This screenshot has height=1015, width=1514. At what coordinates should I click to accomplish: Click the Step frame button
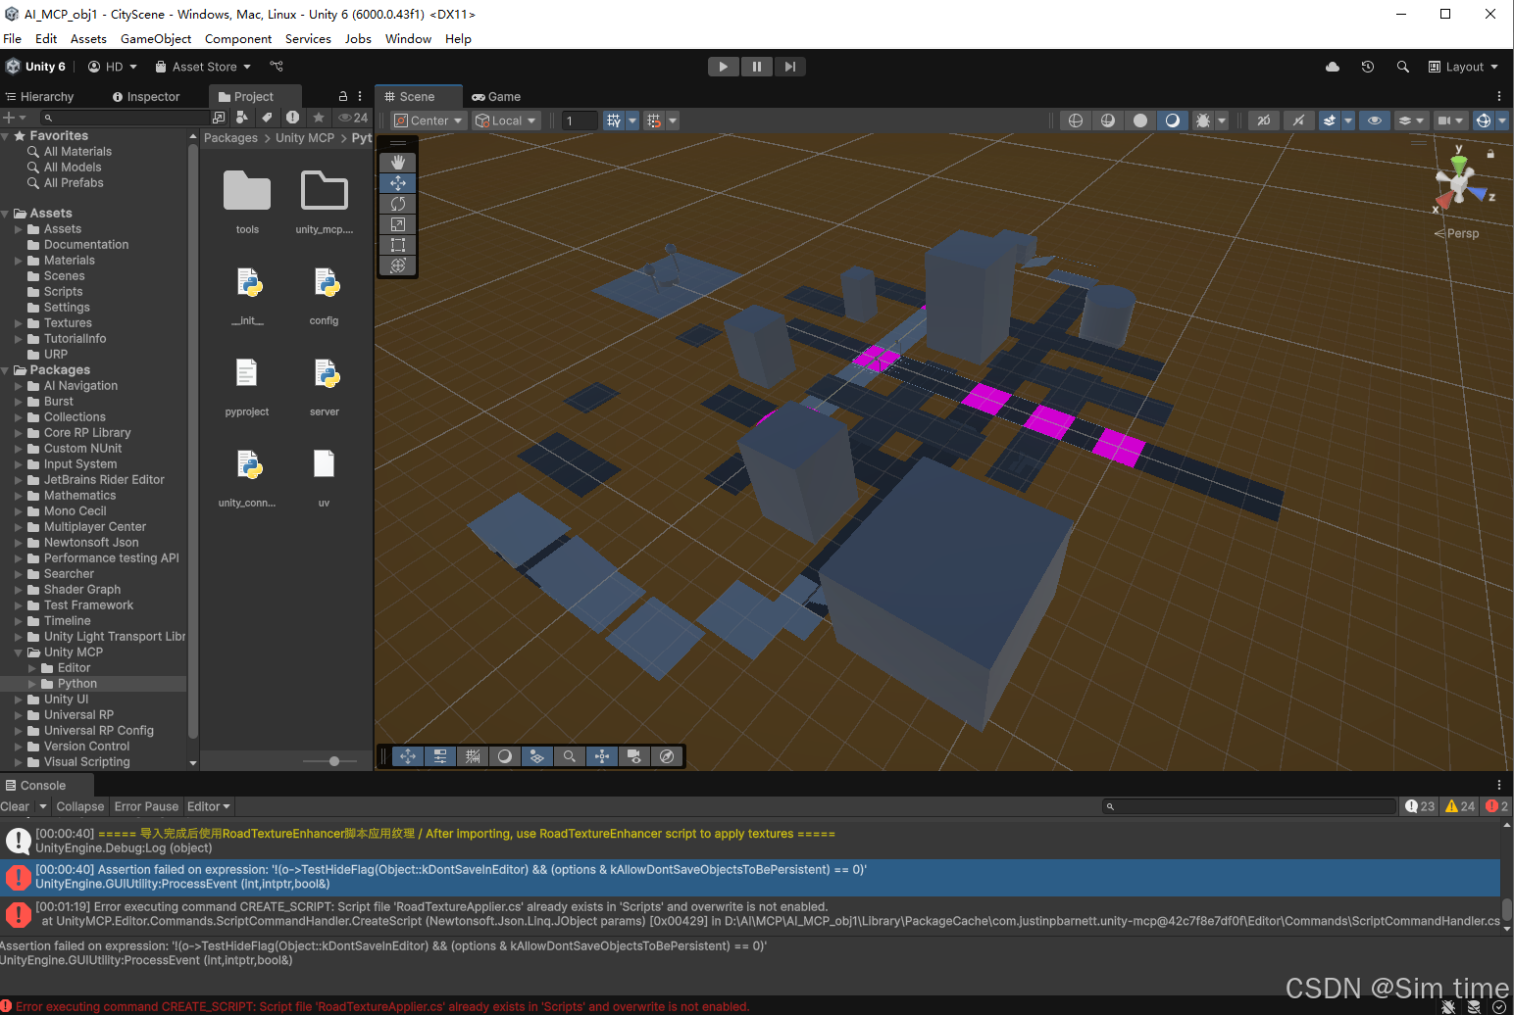(x=789, y=67)
